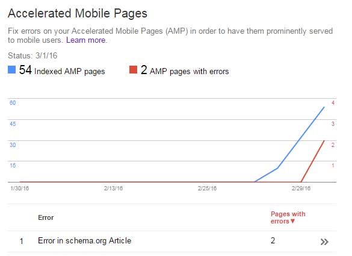The image size is (352, 256).
Task: Expand error details with double chevron icon
Action: pyautogui.click(x=324, y=242)
